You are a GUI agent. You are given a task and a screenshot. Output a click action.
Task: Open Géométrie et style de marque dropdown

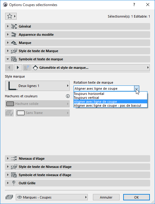tap(91, 68)
